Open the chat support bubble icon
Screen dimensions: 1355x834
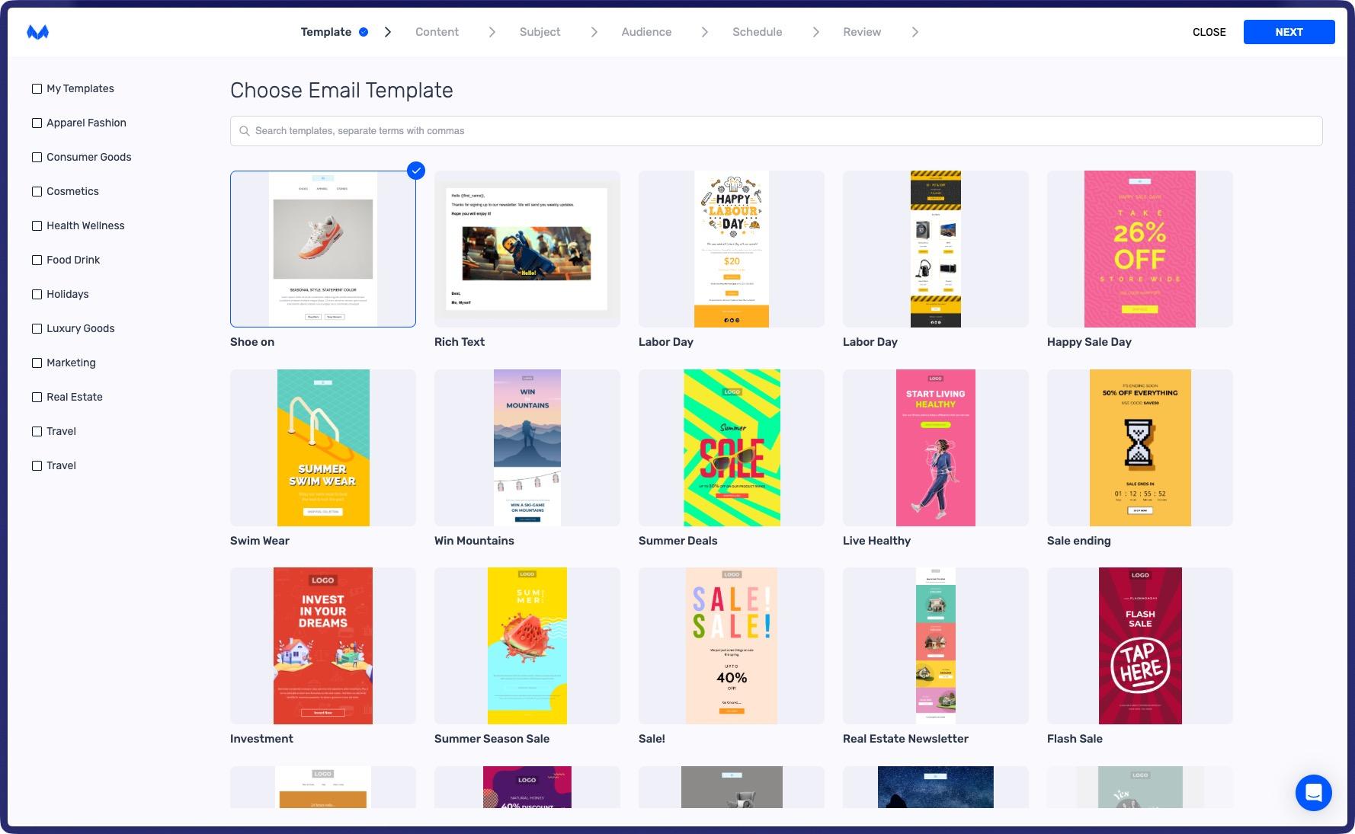[1313, 793]
